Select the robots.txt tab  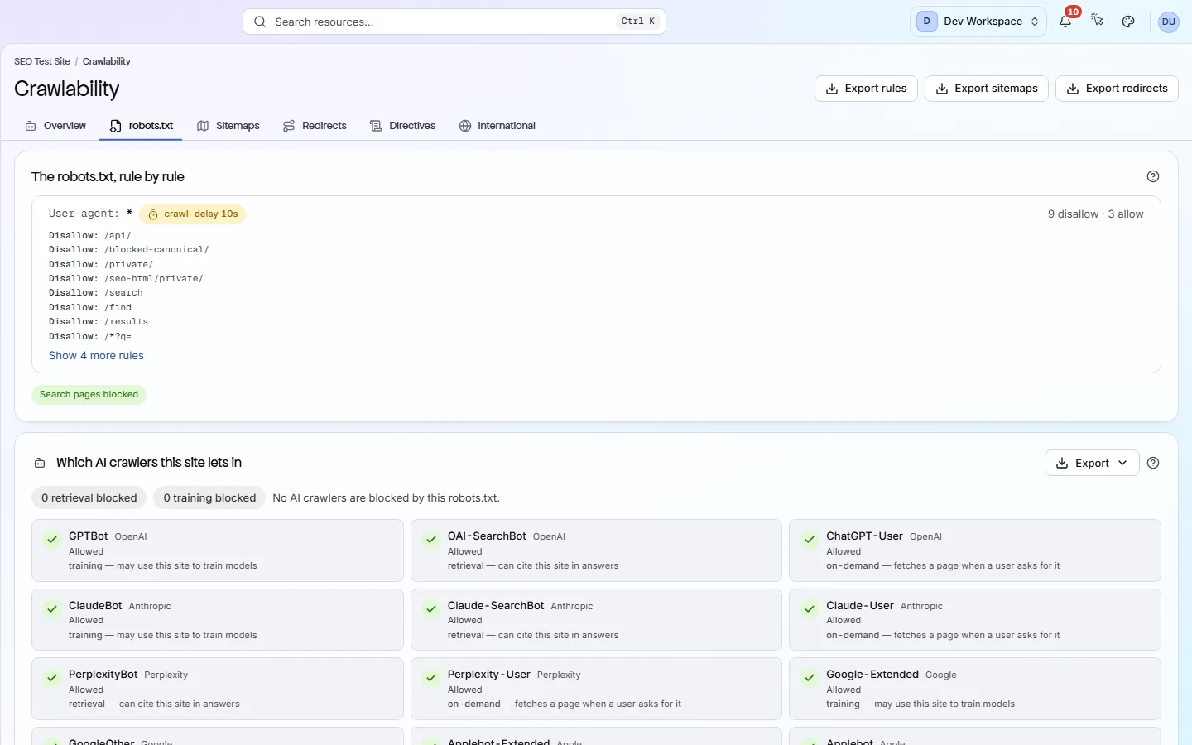tap(141, 126)
